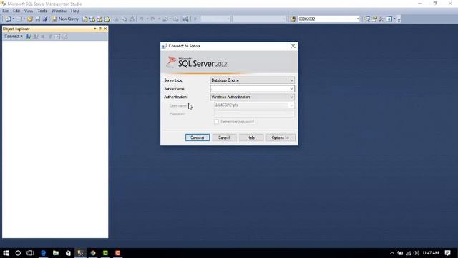Screen dimensions: 458x258
Task: Click the Cancel button in dialog
Action: click(x=224, y=138)
